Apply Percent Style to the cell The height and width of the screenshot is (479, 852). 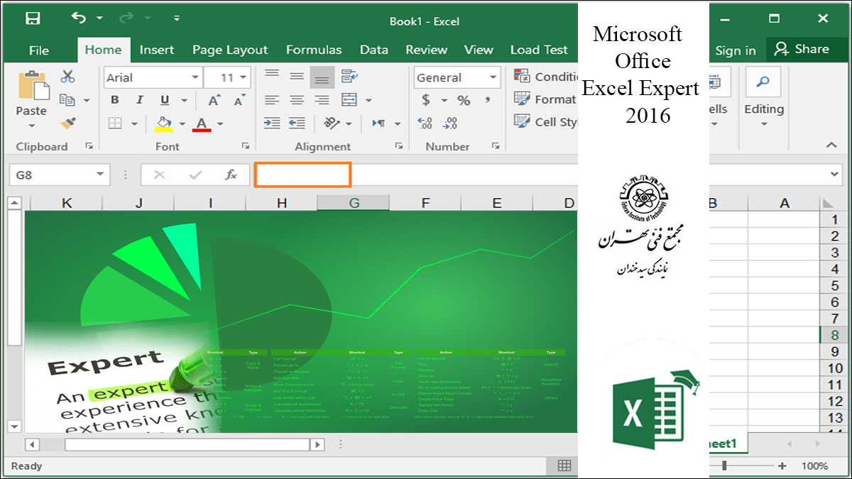(464, 100)
